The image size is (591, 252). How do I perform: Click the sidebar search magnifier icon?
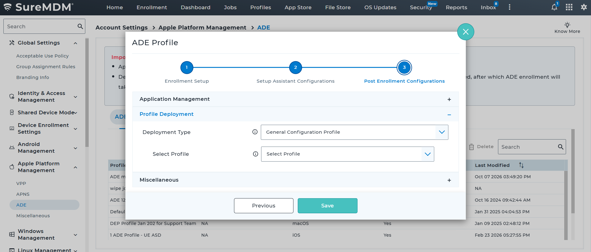click(x=80, y=26)
